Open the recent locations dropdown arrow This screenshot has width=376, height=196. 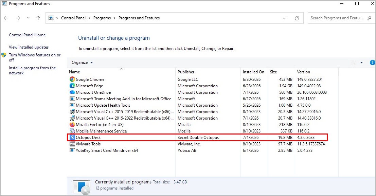pyautogui.click(x=28, y=18)
